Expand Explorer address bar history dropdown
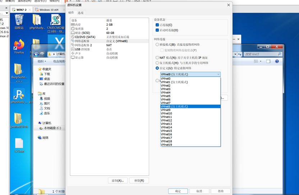This screenshot has width=299, height=195. (235, 54)
